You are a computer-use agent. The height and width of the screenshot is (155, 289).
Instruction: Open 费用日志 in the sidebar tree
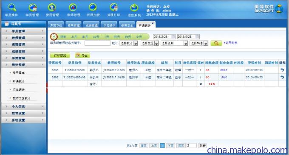pyautogui.click(x=19, y=73)
